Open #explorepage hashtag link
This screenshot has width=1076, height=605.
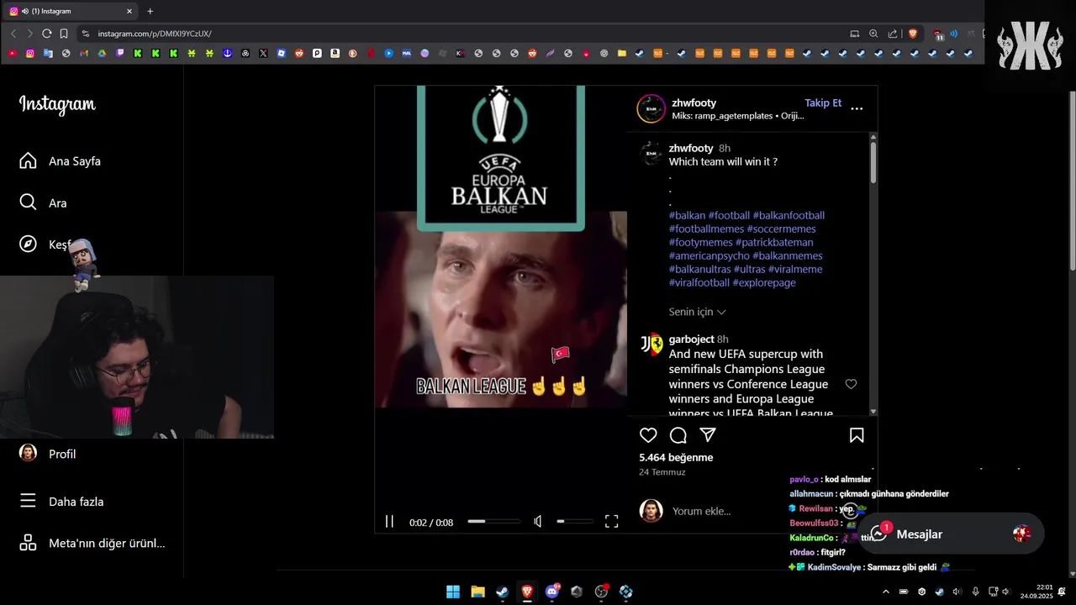[x=764, y=282]
